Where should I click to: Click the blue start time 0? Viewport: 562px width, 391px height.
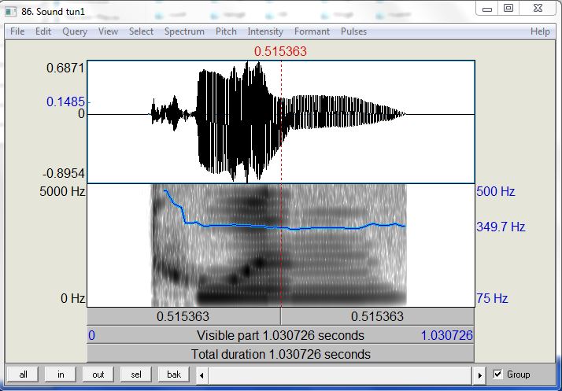pyautogui.click(x=92, y=335)
